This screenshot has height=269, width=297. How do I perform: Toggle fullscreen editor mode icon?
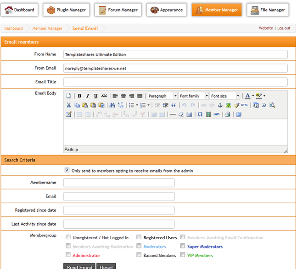point(239,114)
